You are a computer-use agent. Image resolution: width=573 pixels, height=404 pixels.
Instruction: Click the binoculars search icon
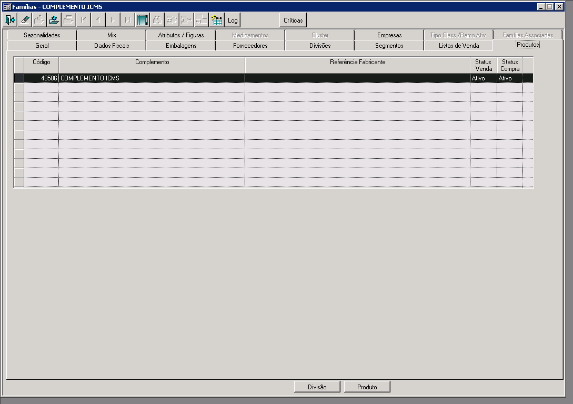[157, 20]
